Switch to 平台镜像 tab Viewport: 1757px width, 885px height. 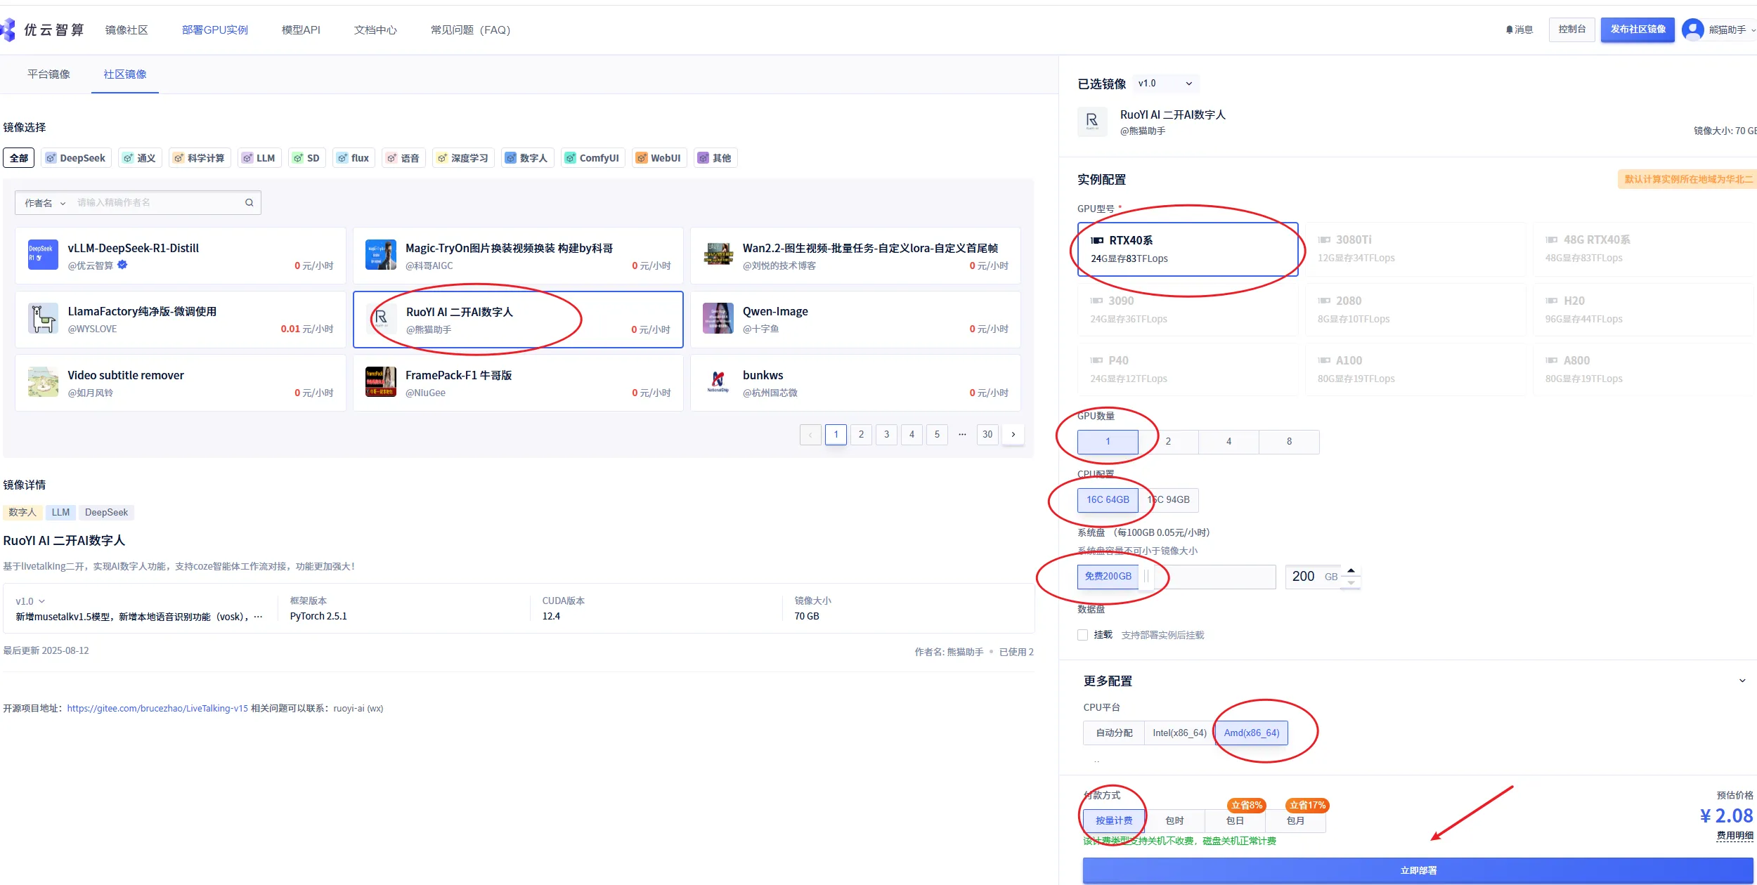[x=48, y=74]
